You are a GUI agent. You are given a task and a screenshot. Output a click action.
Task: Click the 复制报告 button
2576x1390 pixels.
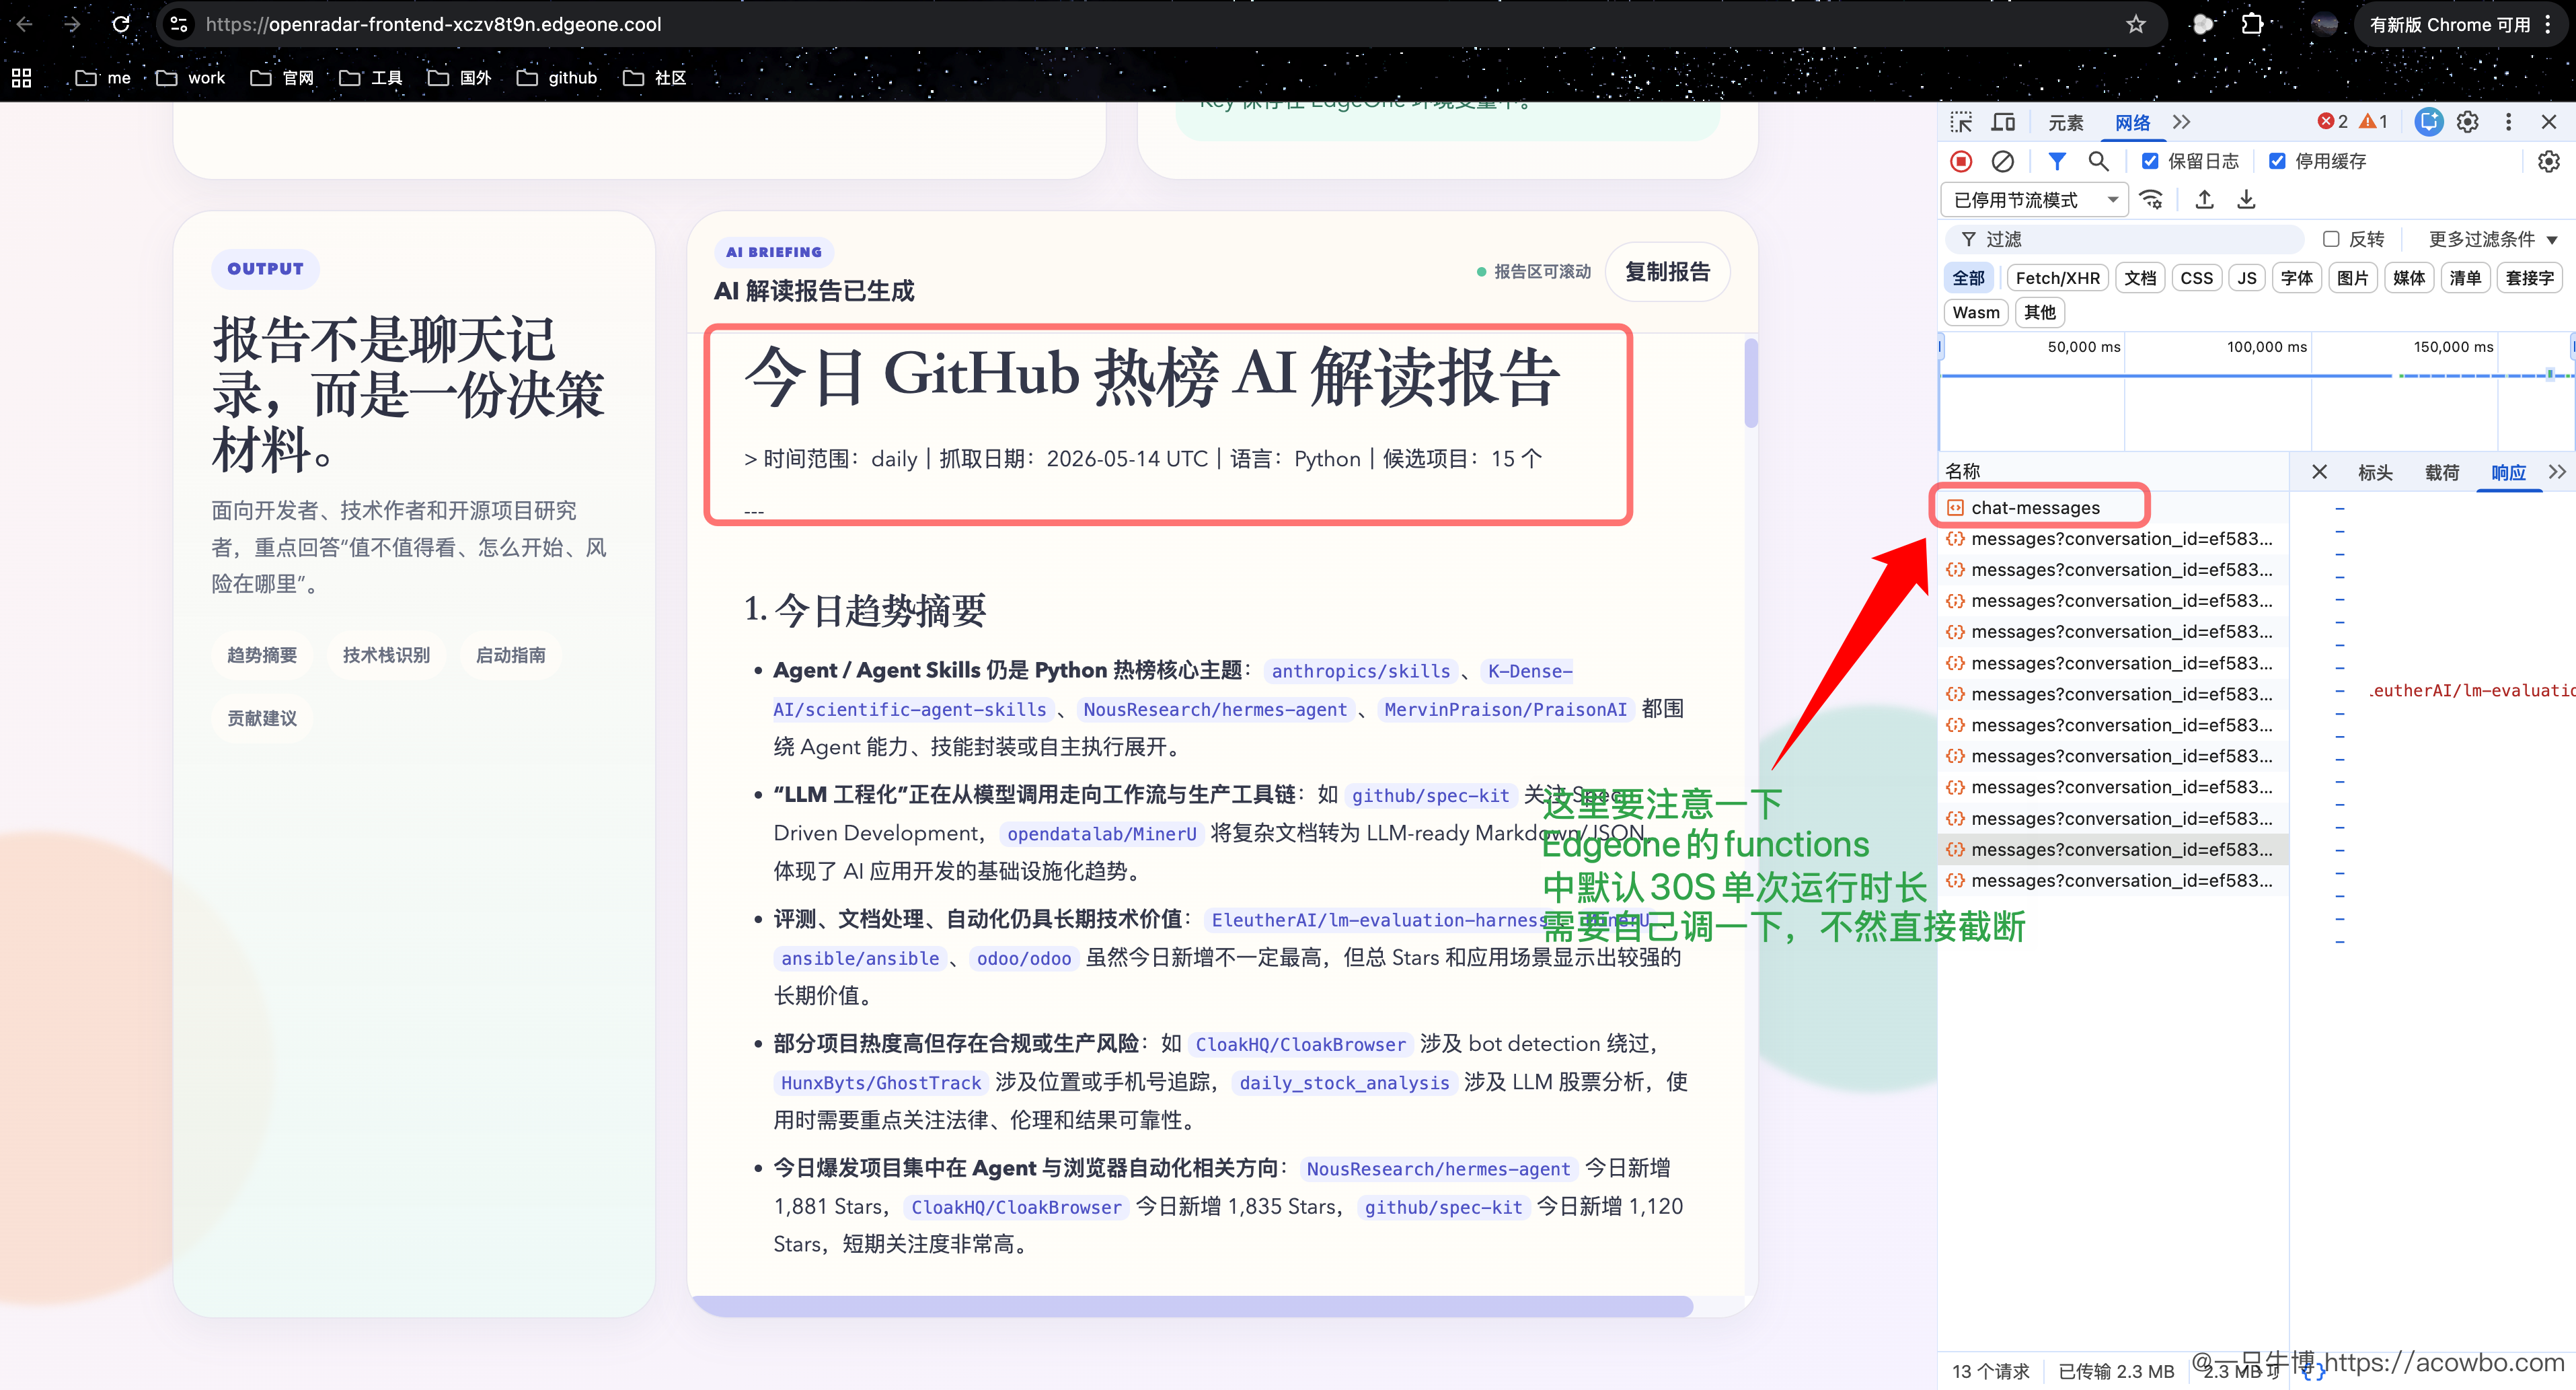click(1667, 272)
